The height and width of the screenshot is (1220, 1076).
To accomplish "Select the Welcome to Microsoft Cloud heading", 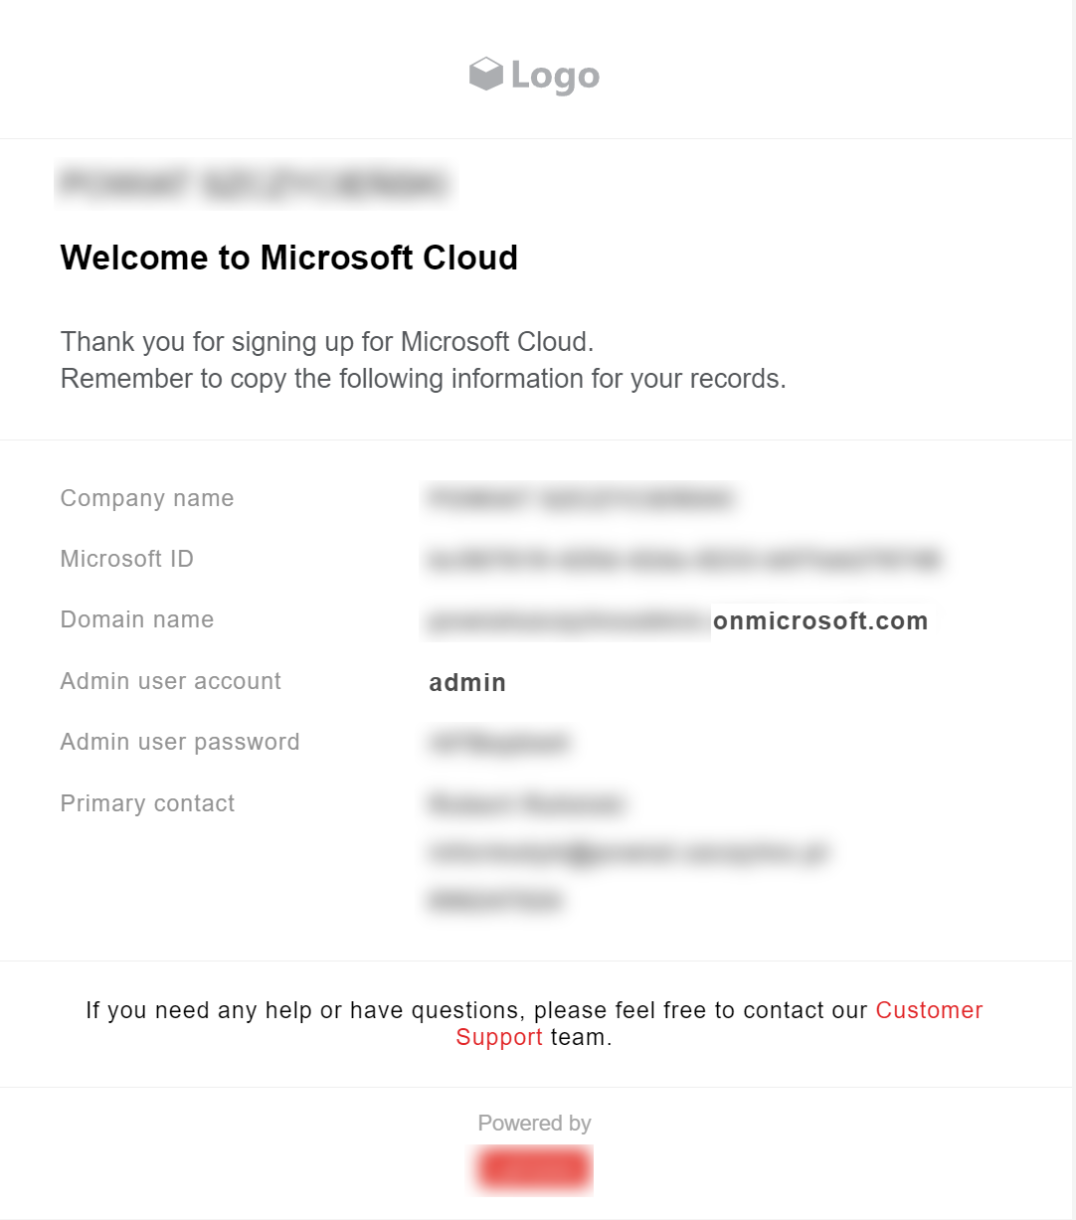I will click(x=289, y=258).
